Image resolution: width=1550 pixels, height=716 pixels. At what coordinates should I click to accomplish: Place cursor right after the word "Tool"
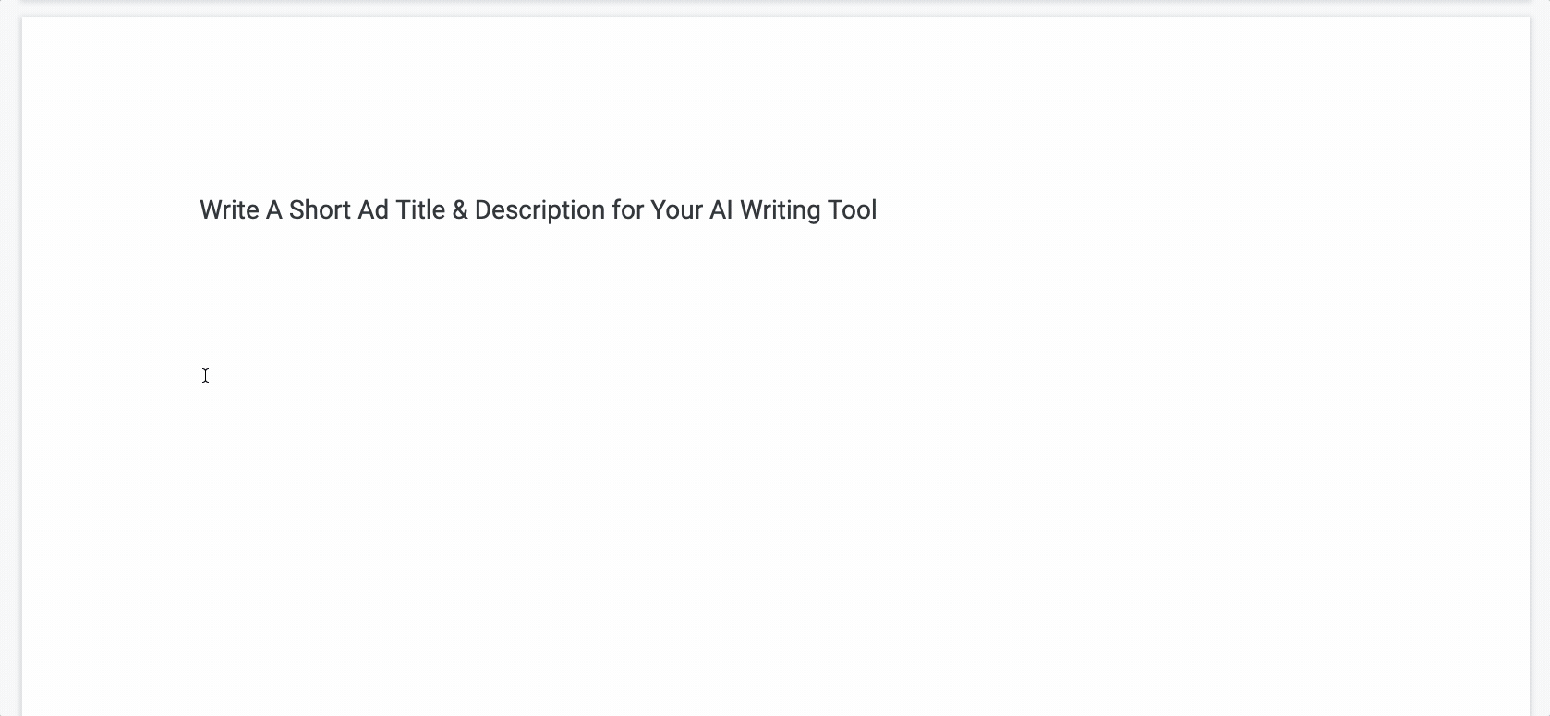point(878,210)
